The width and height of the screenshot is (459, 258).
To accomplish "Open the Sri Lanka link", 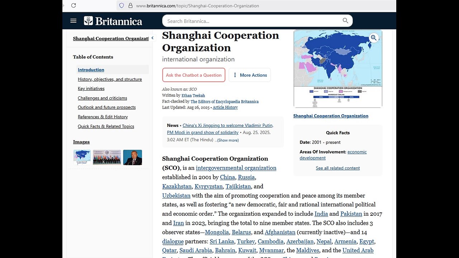I will click(x=222, y=242).
